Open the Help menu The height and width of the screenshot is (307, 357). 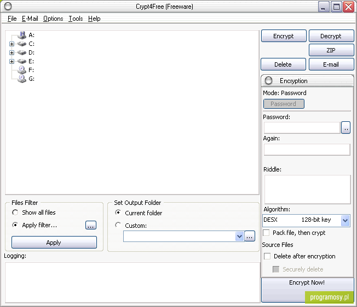(94, 19)
